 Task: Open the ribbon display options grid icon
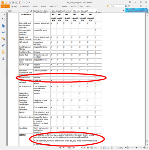pyautogui.click(x=130, y=2)
